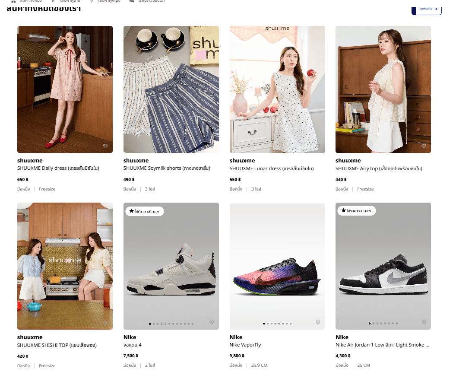Screen dimensions: 475x391
Task: Click the 440 ฿ price
Action: point(341,180)
